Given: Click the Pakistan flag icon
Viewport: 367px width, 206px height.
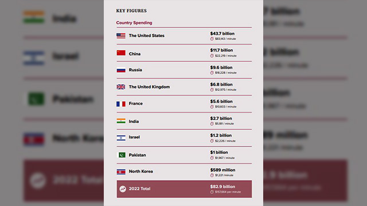Looking at the screenshot, I should [121, 155].
